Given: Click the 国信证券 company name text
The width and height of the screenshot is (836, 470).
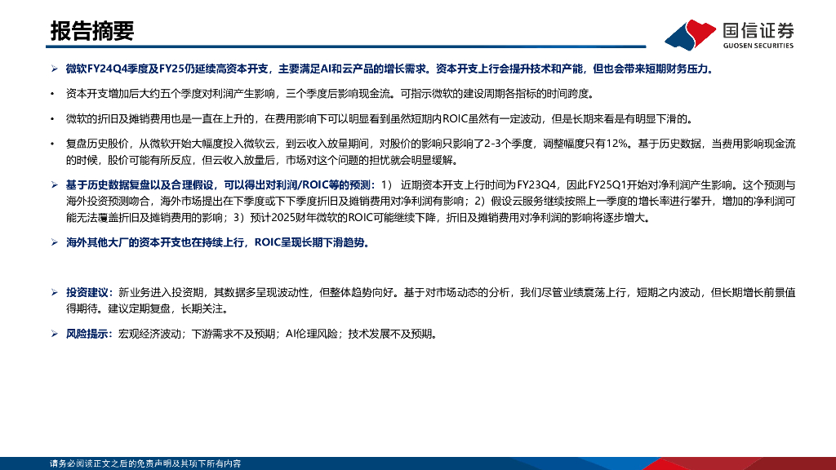Looking at the screenshot, I should [x=758, y=31].
